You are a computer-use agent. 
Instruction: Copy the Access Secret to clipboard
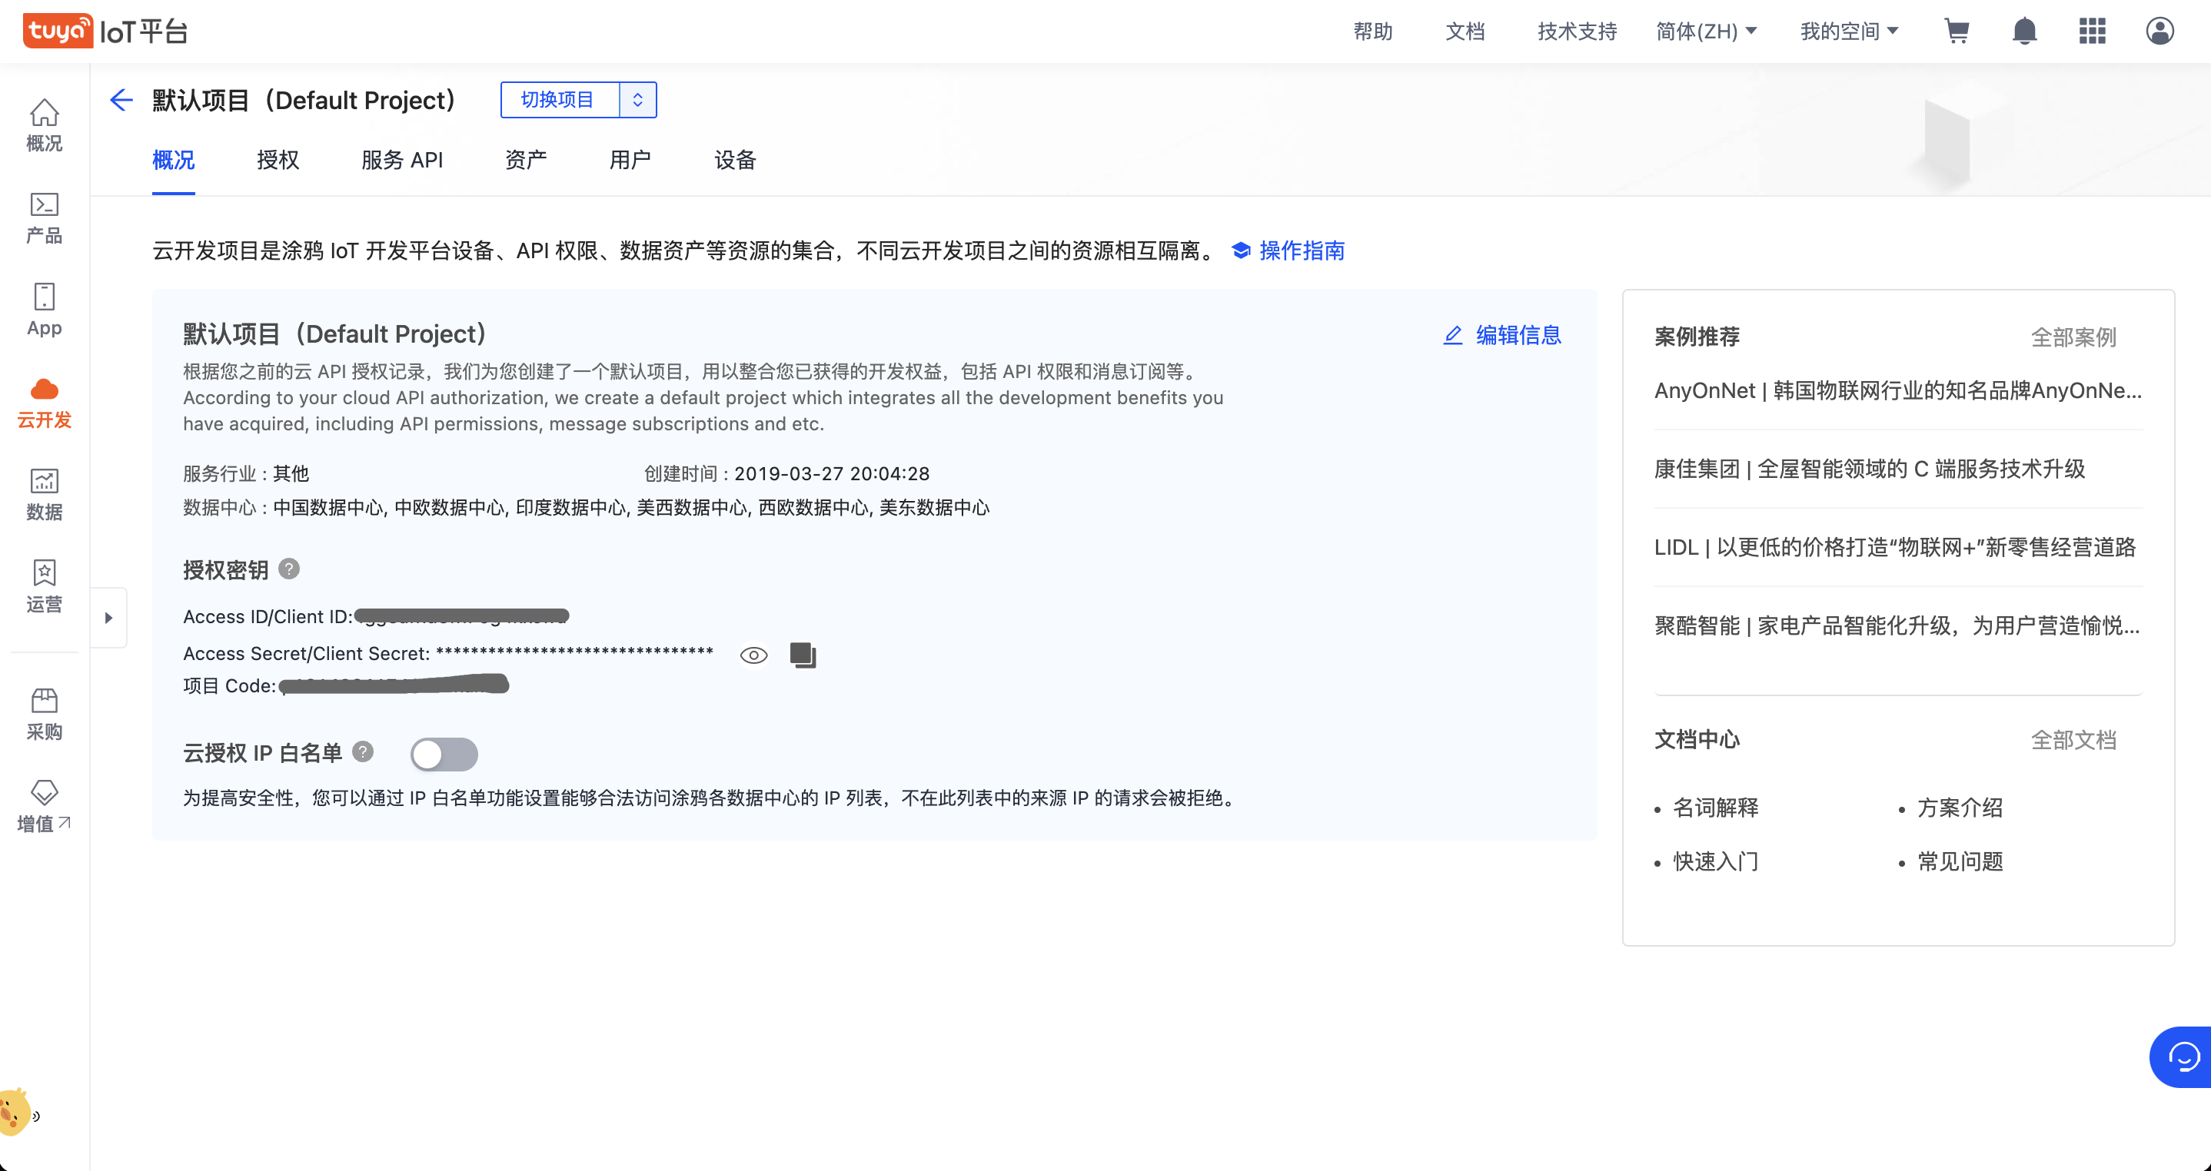point(803,655)
